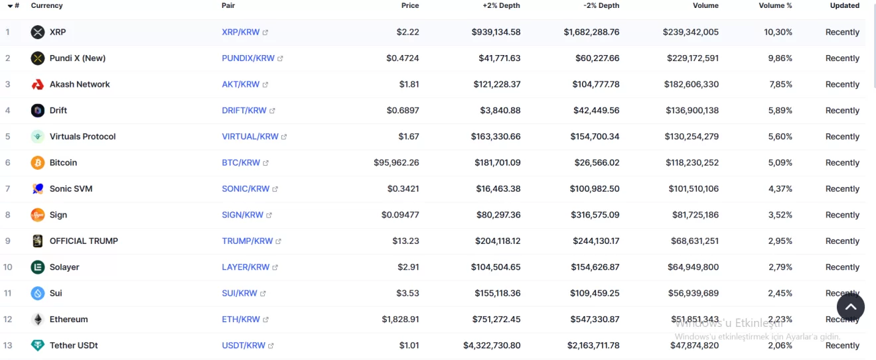Click the Ethereum diamond logo icon

(38, 320)
